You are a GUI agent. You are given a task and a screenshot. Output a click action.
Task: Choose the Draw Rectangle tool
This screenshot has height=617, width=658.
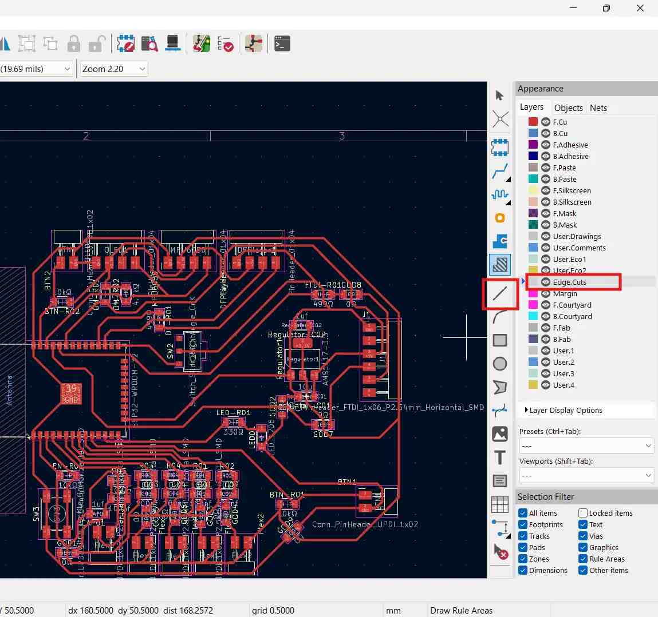(500, 340)
